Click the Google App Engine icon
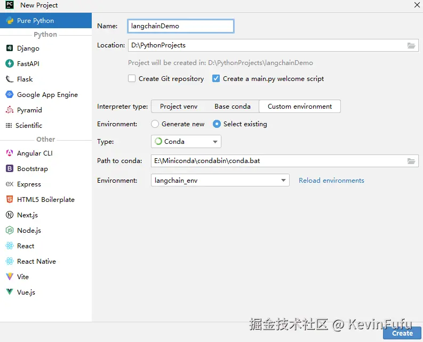Screen dimensions: 423x342 click(10, 94)
